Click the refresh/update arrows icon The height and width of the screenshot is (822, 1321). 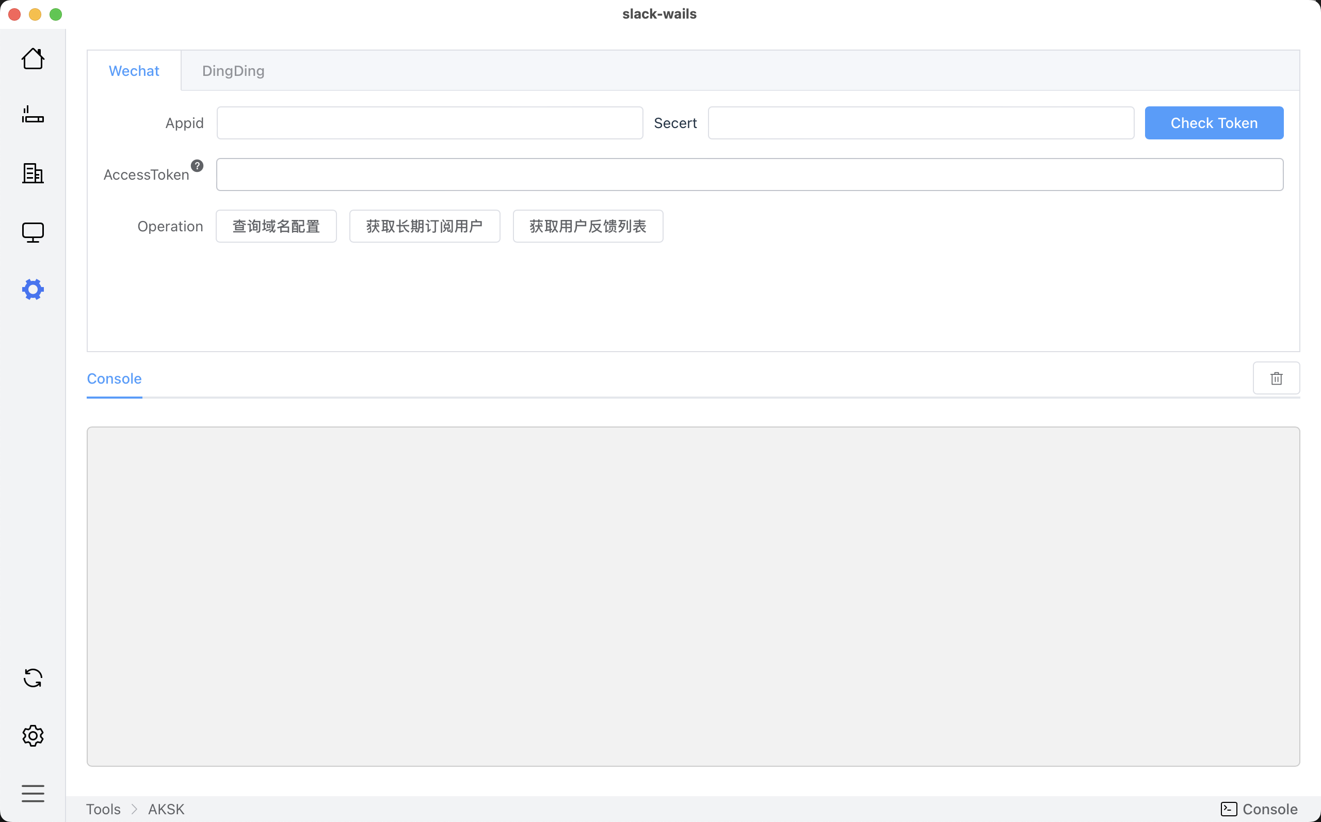coord(33,678)
